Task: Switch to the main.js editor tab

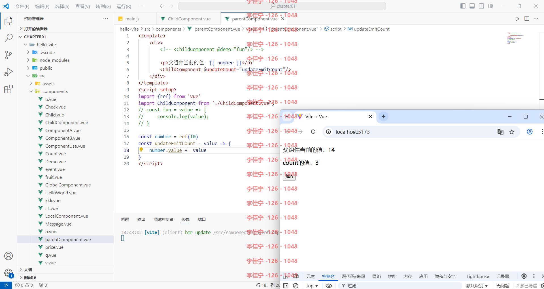Action: coord(135,19)
